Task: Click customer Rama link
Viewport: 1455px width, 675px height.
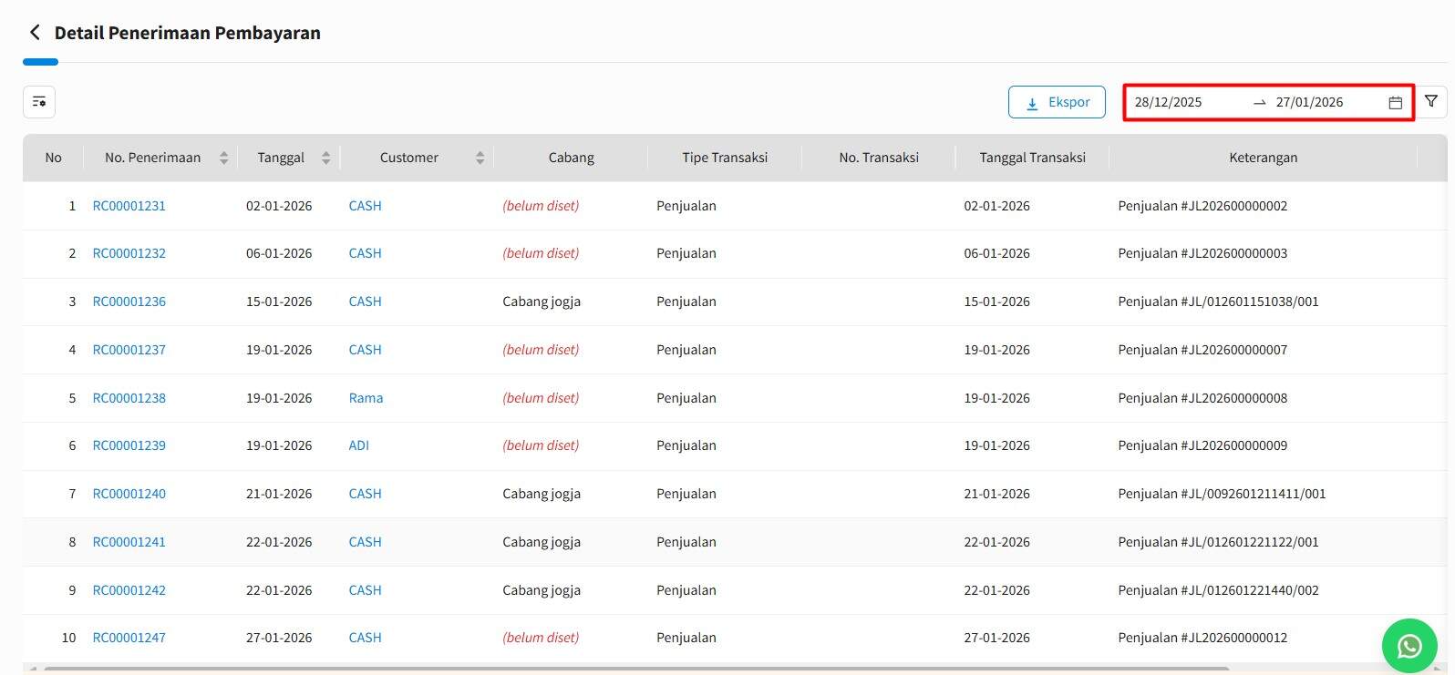Action: point(366,398)
